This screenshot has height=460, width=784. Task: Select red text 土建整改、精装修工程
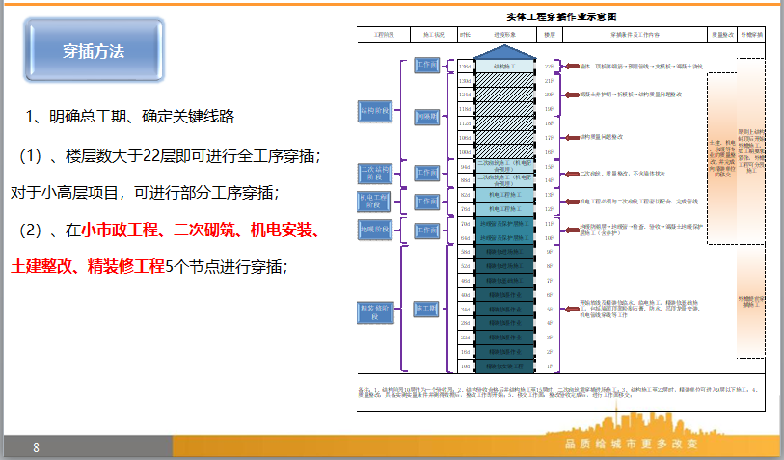coord(88,266)
